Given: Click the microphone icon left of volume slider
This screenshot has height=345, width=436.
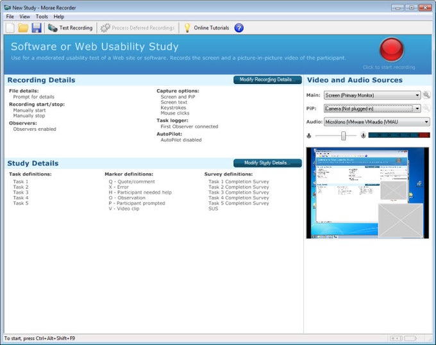Looking at the screenshot, I should 309,136.
